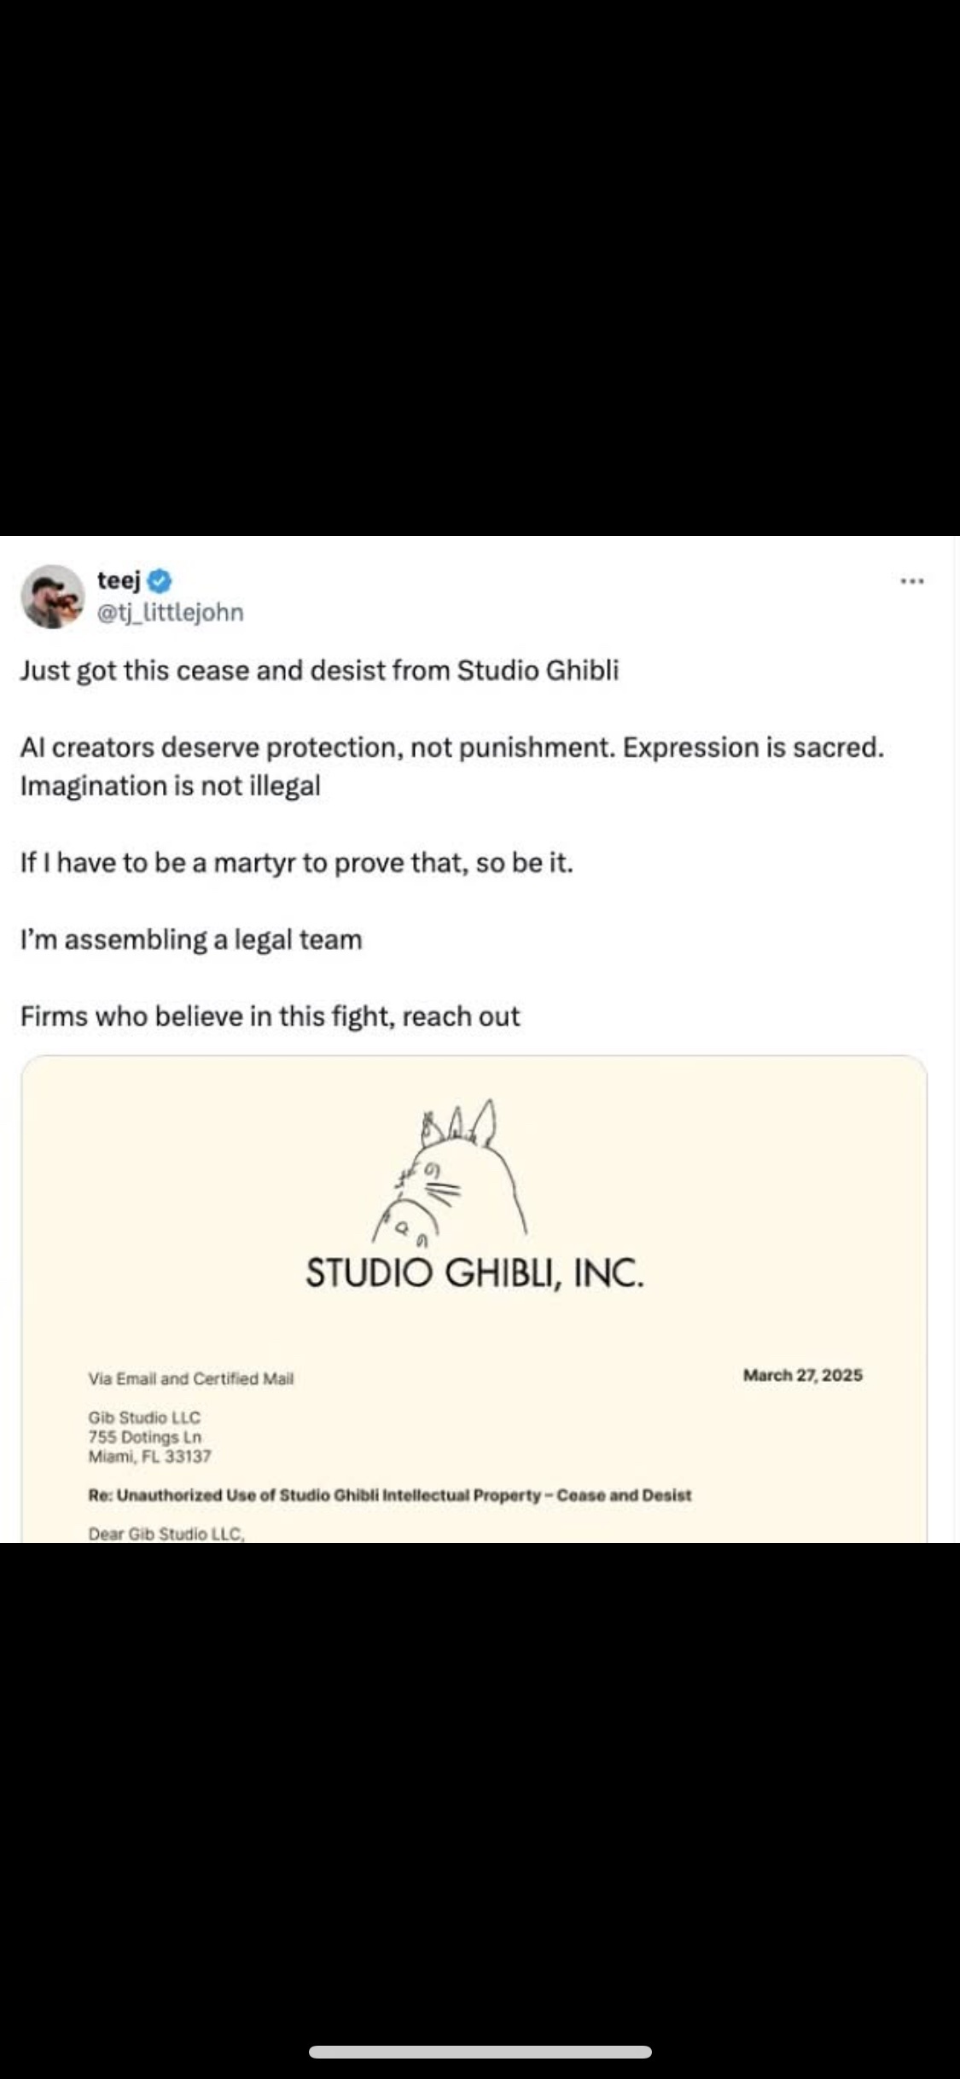The height and width of the screenshot is (2079, 960).
Task: Click the 'AI creators deserve protection' sentence
Action: click(451, 748)
